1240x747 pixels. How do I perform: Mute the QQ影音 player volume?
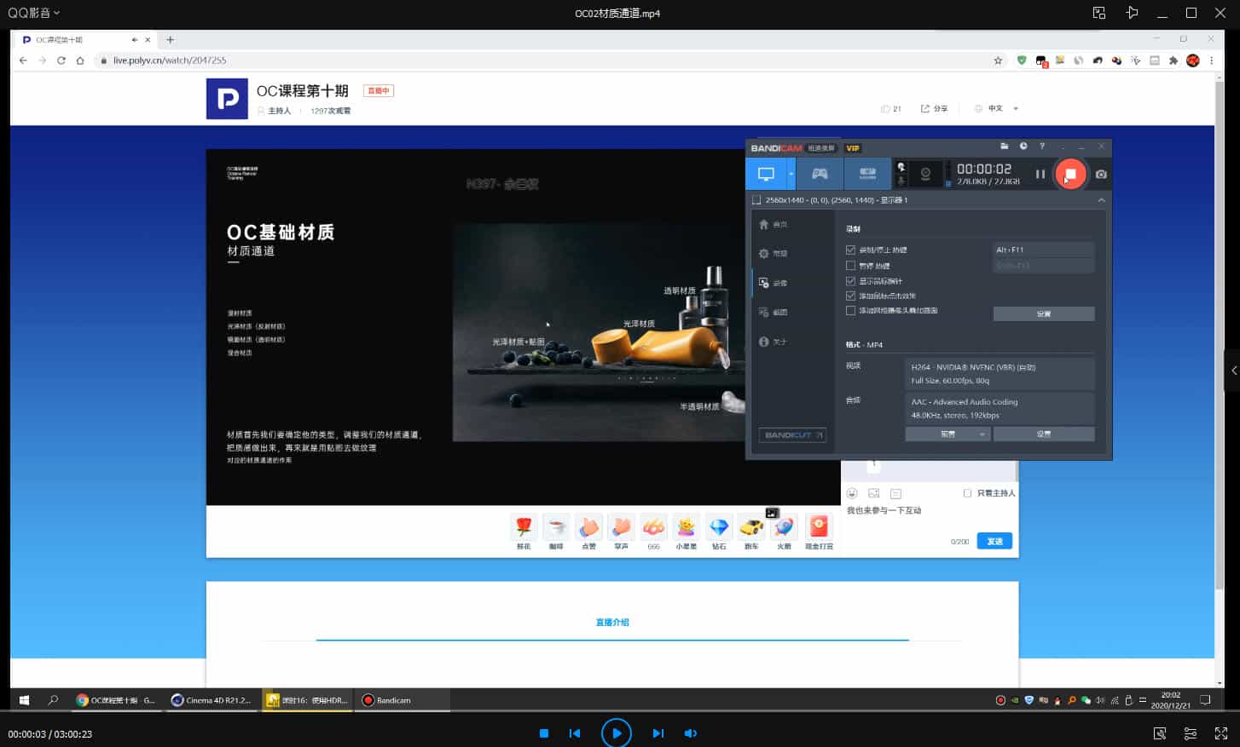[690, 733]
